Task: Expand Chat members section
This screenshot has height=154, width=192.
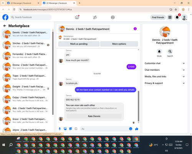Action: click(165, 70)
